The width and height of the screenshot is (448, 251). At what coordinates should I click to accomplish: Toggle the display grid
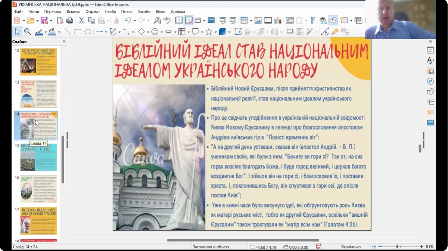179,21
